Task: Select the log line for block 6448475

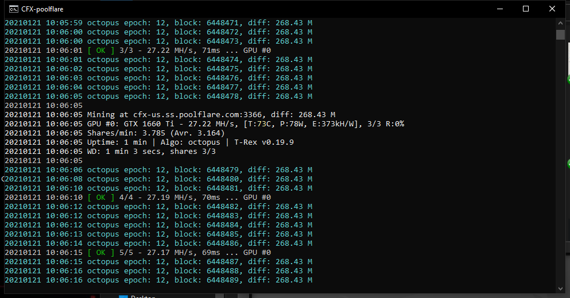Action: click(x=158, y=69)
